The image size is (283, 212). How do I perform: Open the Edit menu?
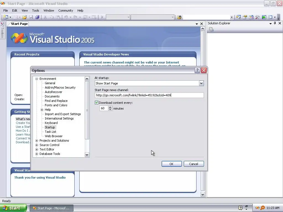tap(15, 10)
